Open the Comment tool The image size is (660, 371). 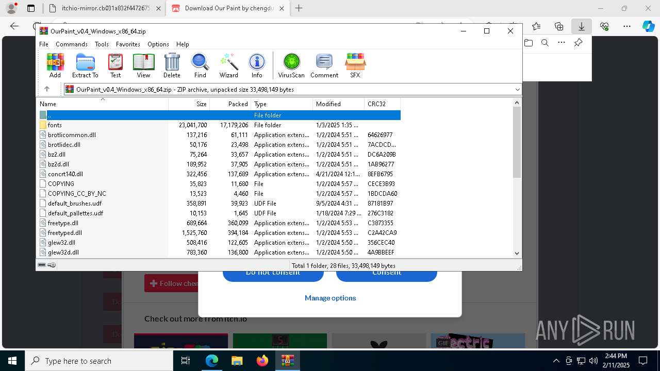pos(324,65)
